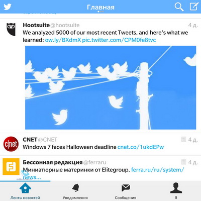Open Уведомления notifications tab

(x=75, y=191)
